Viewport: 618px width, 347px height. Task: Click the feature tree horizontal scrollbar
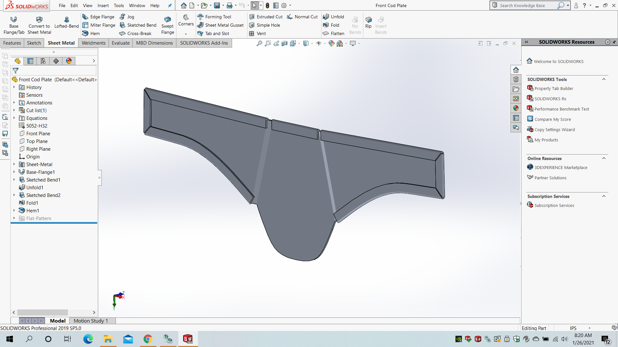click(42, 312)
